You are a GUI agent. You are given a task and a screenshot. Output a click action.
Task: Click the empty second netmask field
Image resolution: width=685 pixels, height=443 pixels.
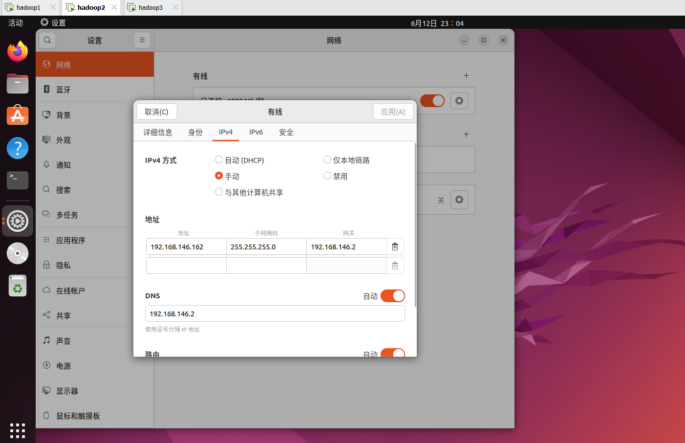point(266,266)
